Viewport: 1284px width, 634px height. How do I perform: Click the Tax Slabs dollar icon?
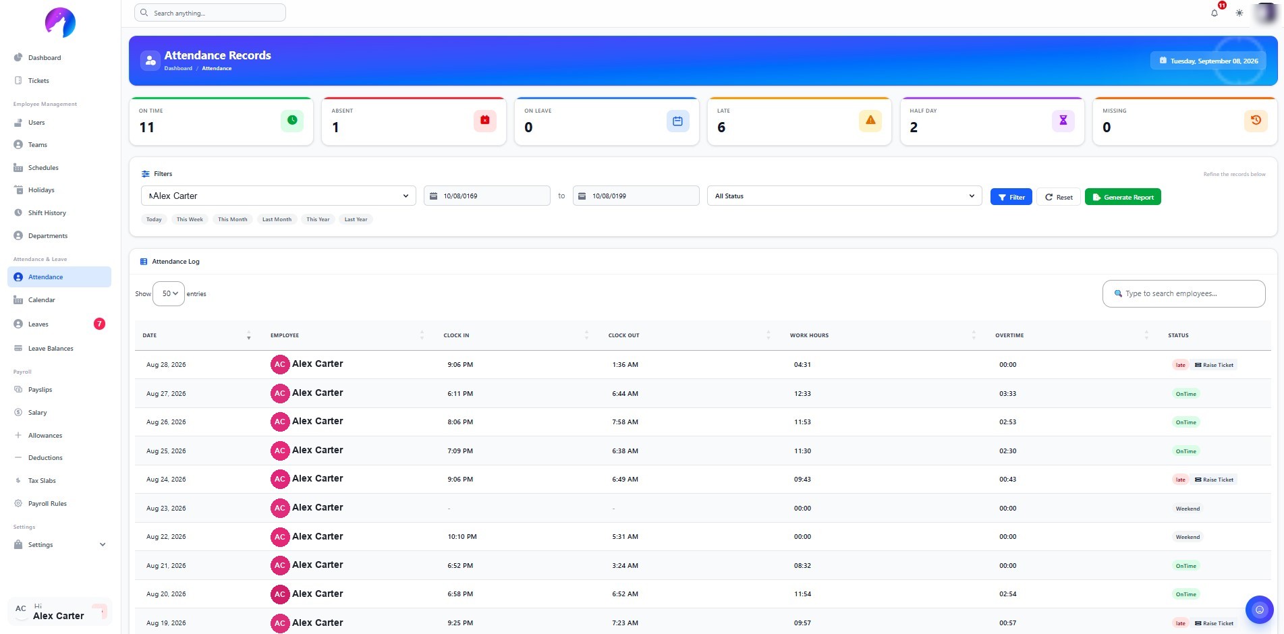(x=18, y=480)
